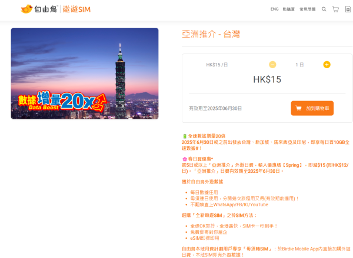Screen dimensions: 353x258
Task: Open the 點購買 menu item
Action: click(x=289, y=9)
